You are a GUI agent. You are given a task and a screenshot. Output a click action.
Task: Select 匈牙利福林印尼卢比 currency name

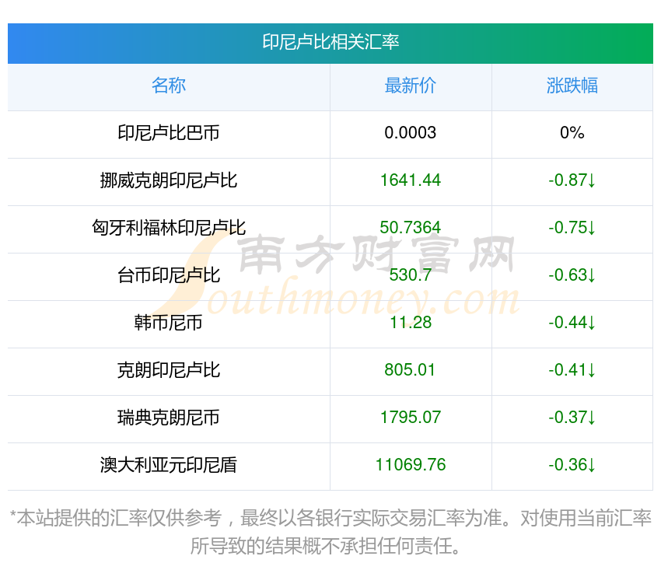(169, 228)
